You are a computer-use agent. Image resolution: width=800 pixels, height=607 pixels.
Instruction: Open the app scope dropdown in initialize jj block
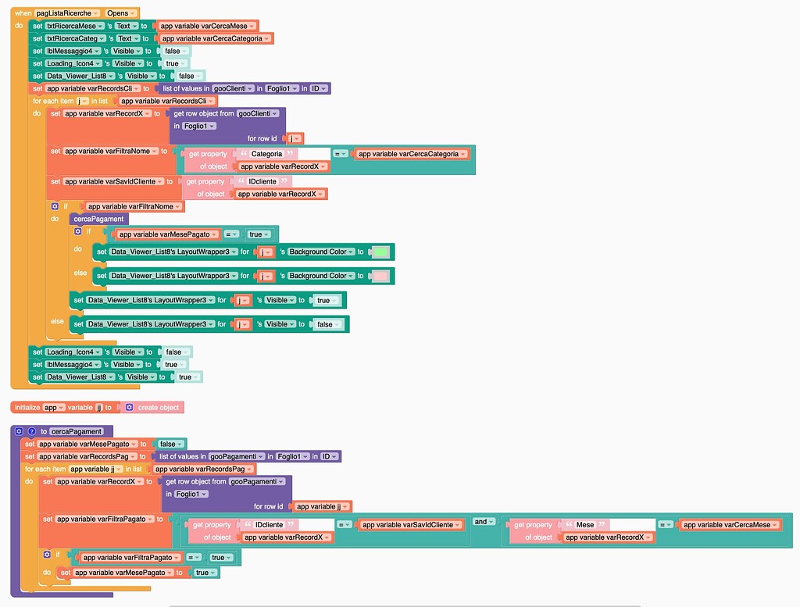[61, 407]
